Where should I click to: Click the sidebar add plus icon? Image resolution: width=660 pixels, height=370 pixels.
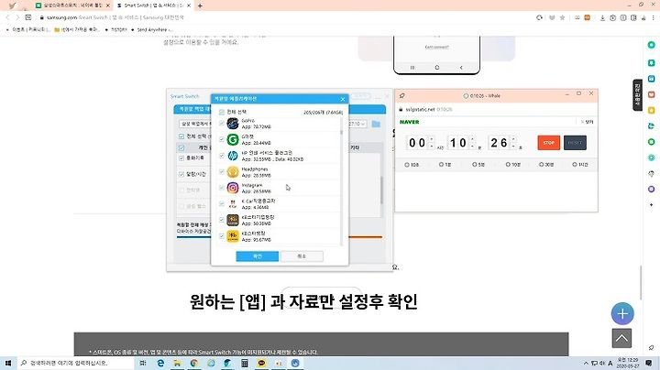[651, 205]
